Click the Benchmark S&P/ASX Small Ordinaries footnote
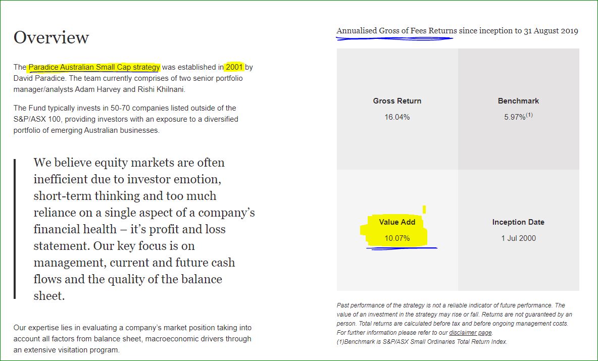598x361 pixels. [x=422, y=341]
